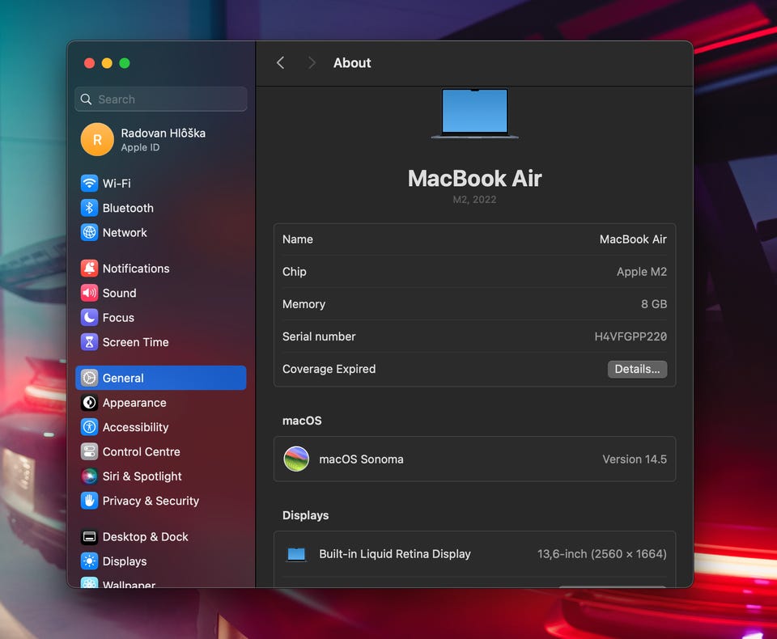The height and width of the screenshot is (639, 777).
Task: Open Appearance label in the sidebar
Action: [134, 403]
